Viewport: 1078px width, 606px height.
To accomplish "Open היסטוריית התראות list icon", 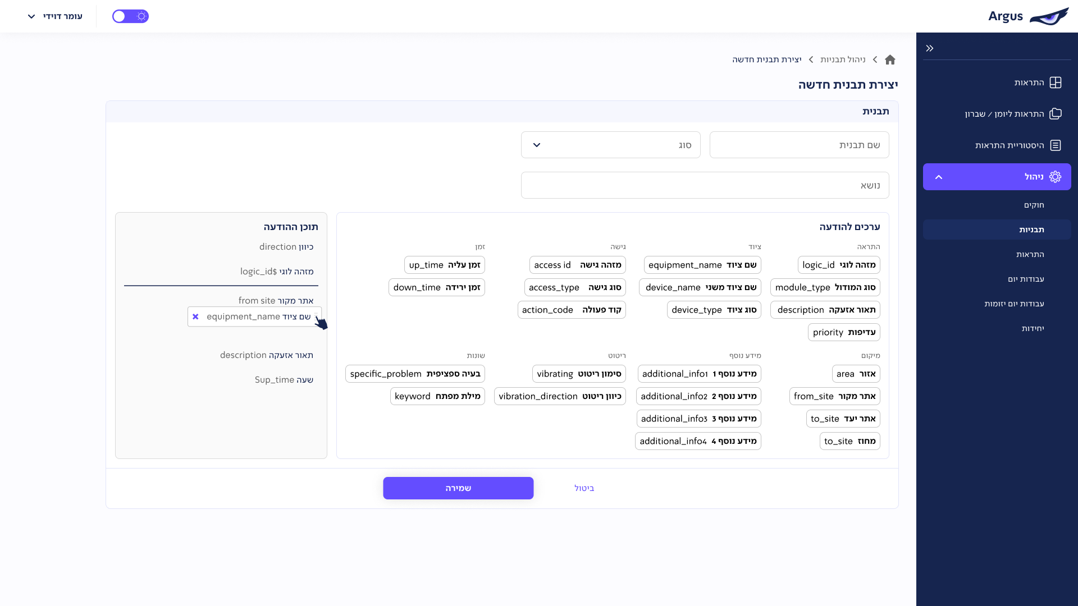I will [1056, 145].
